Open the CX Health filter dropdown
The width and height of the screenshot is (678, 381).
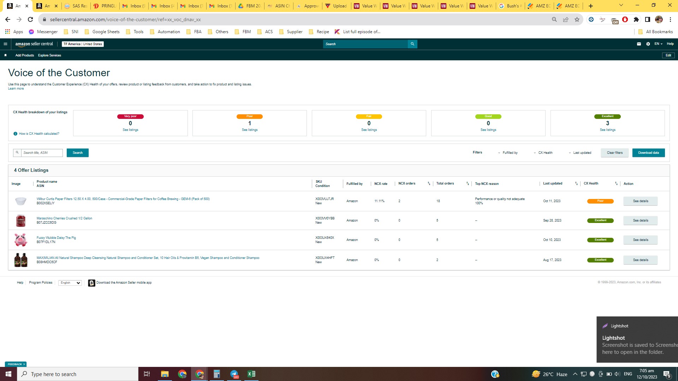(x=543, y=153)
